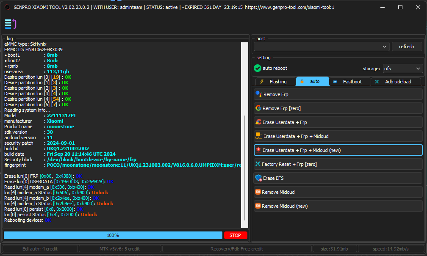Click the X icon beside Factory Reset + Frp [zero]
The width and height of the screenshot is (427, 256).
[x=258, y=164]
